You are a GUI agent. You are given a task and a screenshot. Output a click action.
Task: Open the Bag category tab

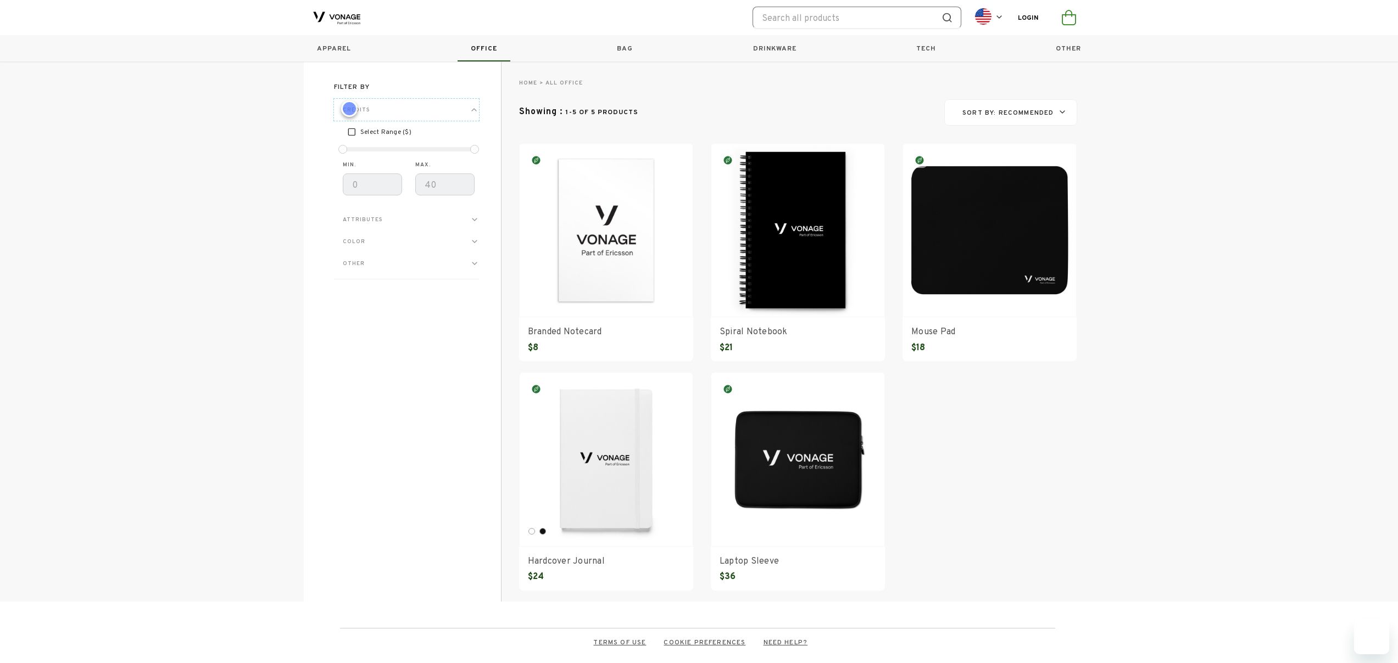tap(625, 48)
